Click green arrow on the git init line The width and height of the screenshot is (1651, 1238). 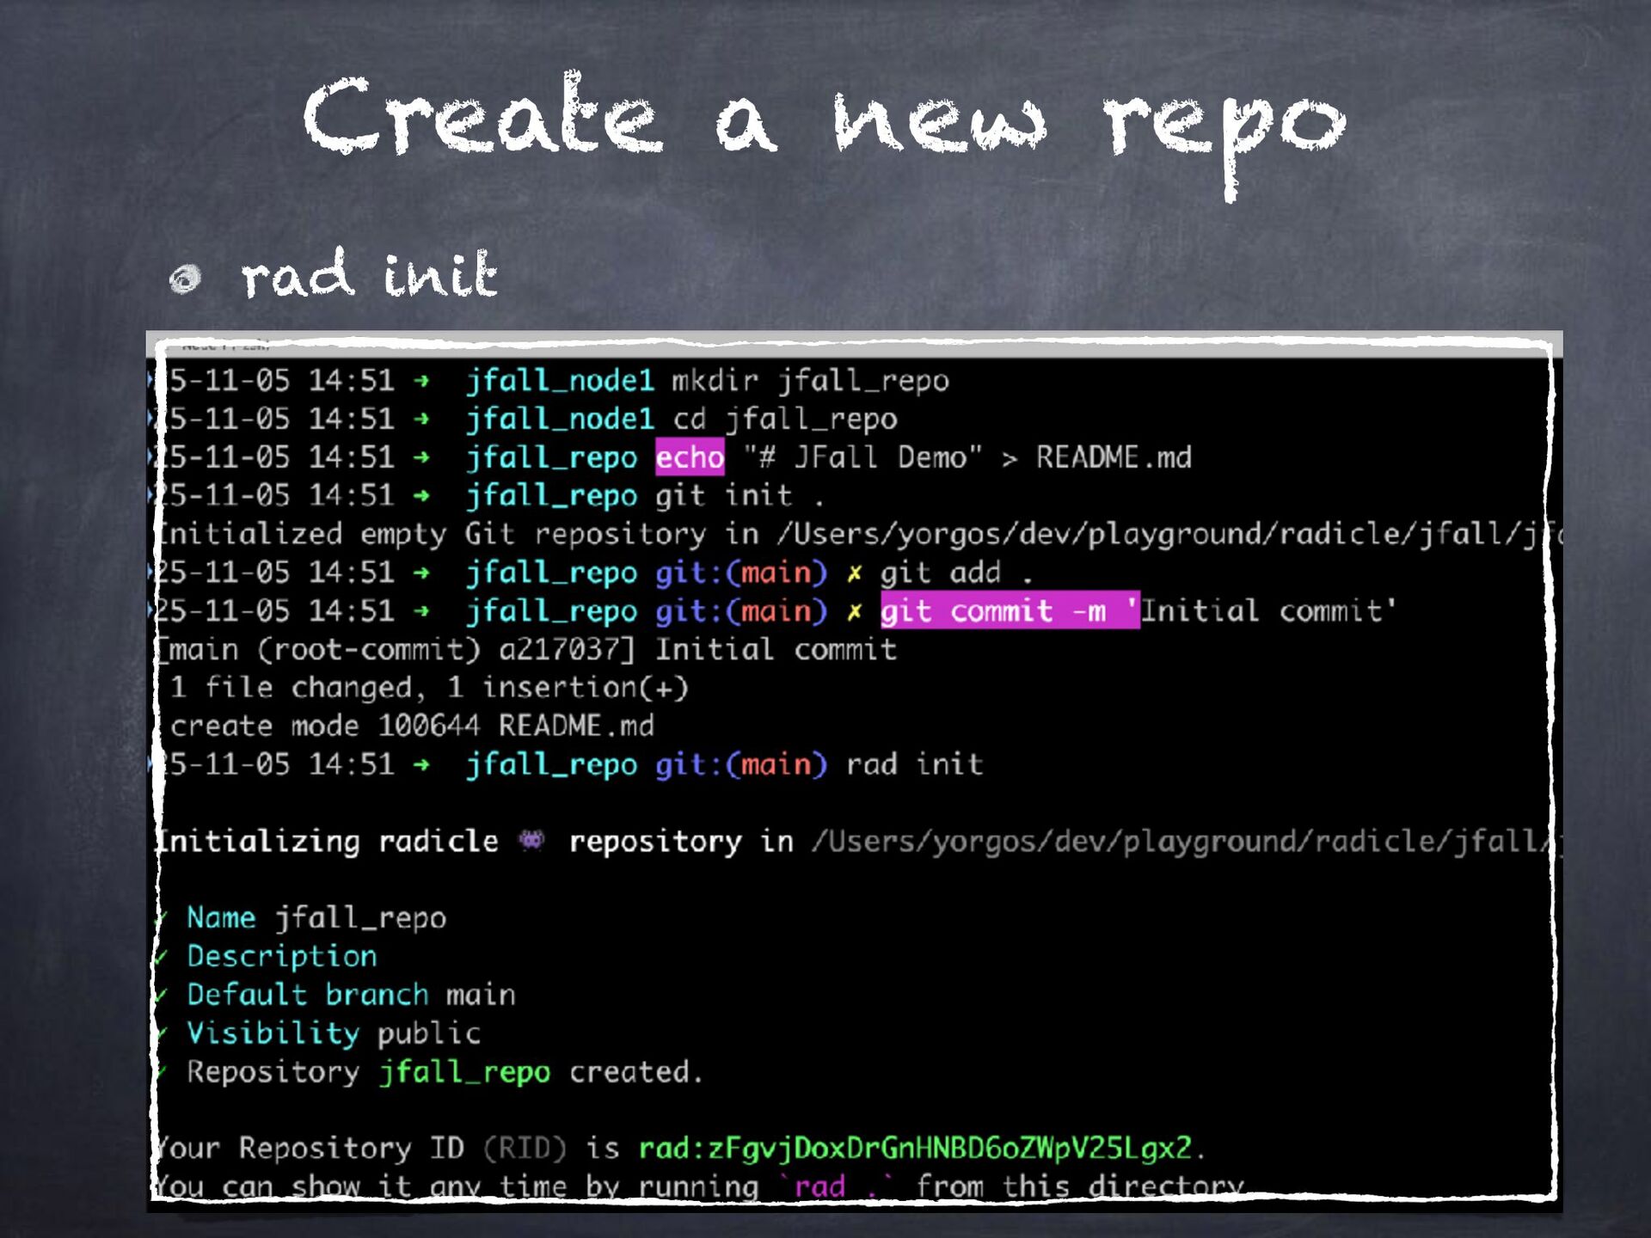(421, 495)
